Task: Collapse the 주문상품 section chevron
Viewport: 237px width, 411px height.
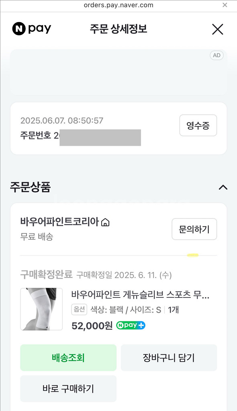Action: tap(223, 187)
